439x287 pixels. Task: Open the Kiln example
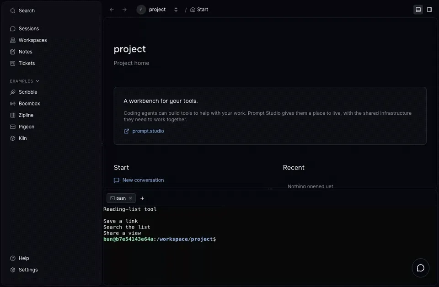click(x=51, y=138)
